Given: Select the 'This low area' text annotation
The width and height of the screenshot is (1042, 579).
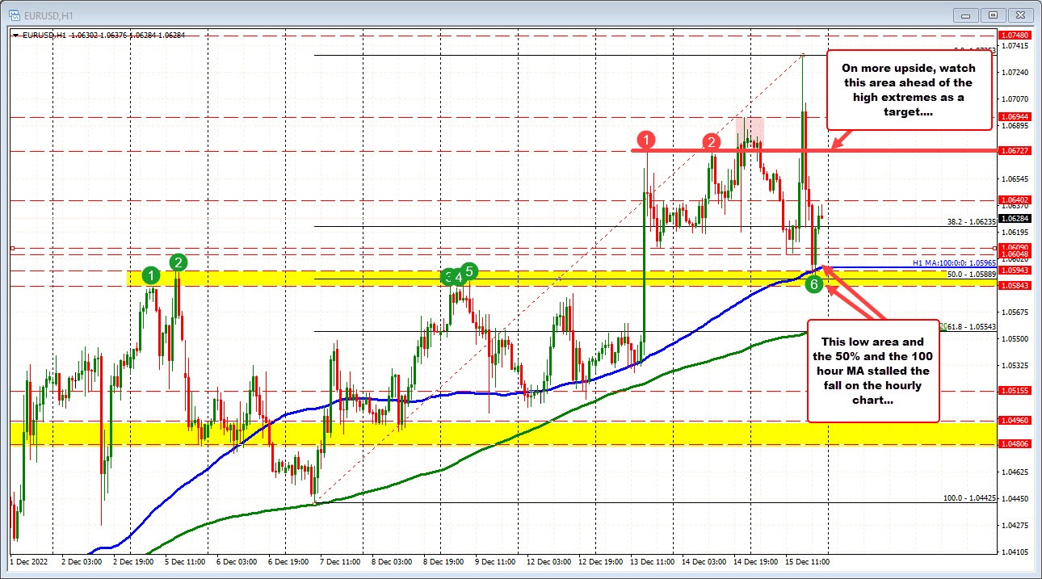Looking at the screenshot, I should point(872,370).
